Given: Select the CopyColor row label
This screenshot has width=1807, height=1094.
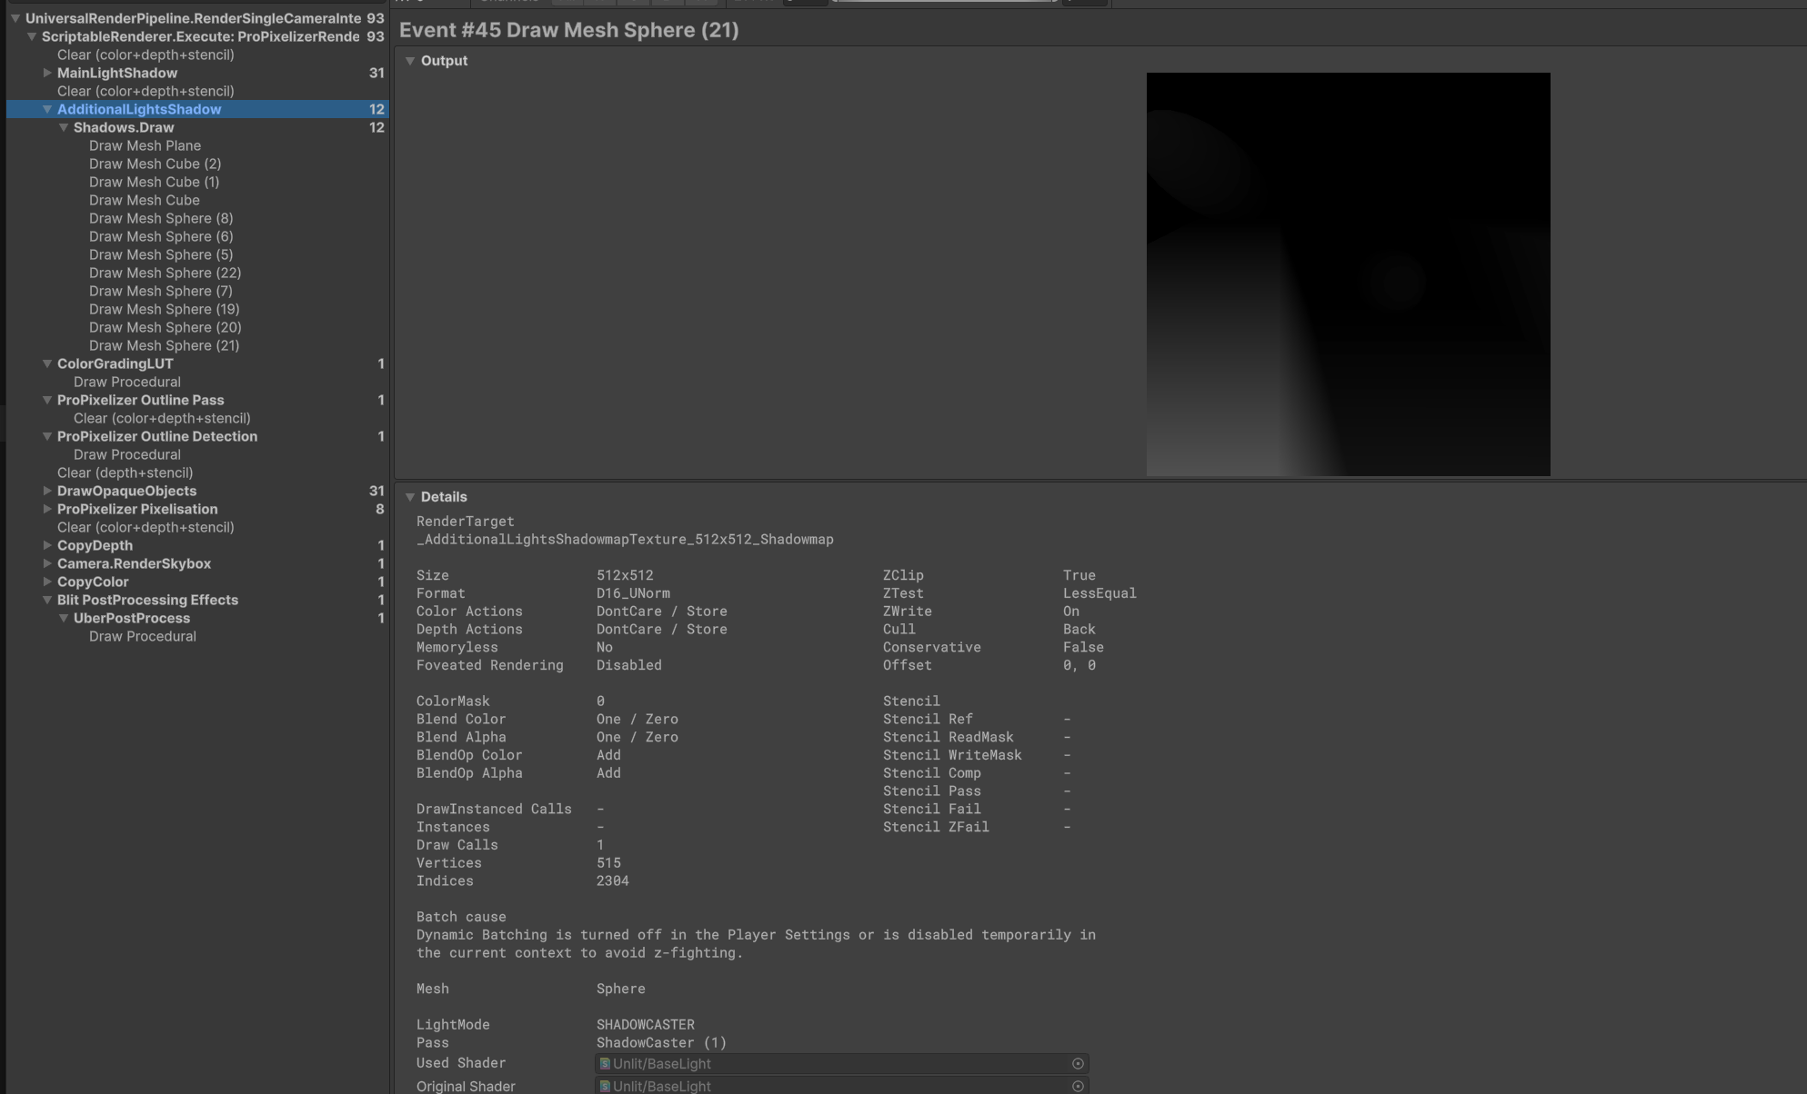Looking at the screenshot, I should point(93,582).
